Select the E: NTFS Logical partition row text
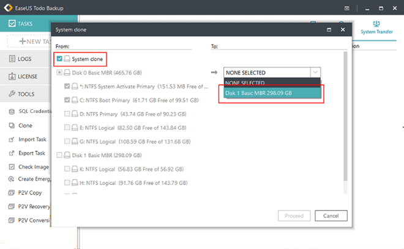 [133, 128]
